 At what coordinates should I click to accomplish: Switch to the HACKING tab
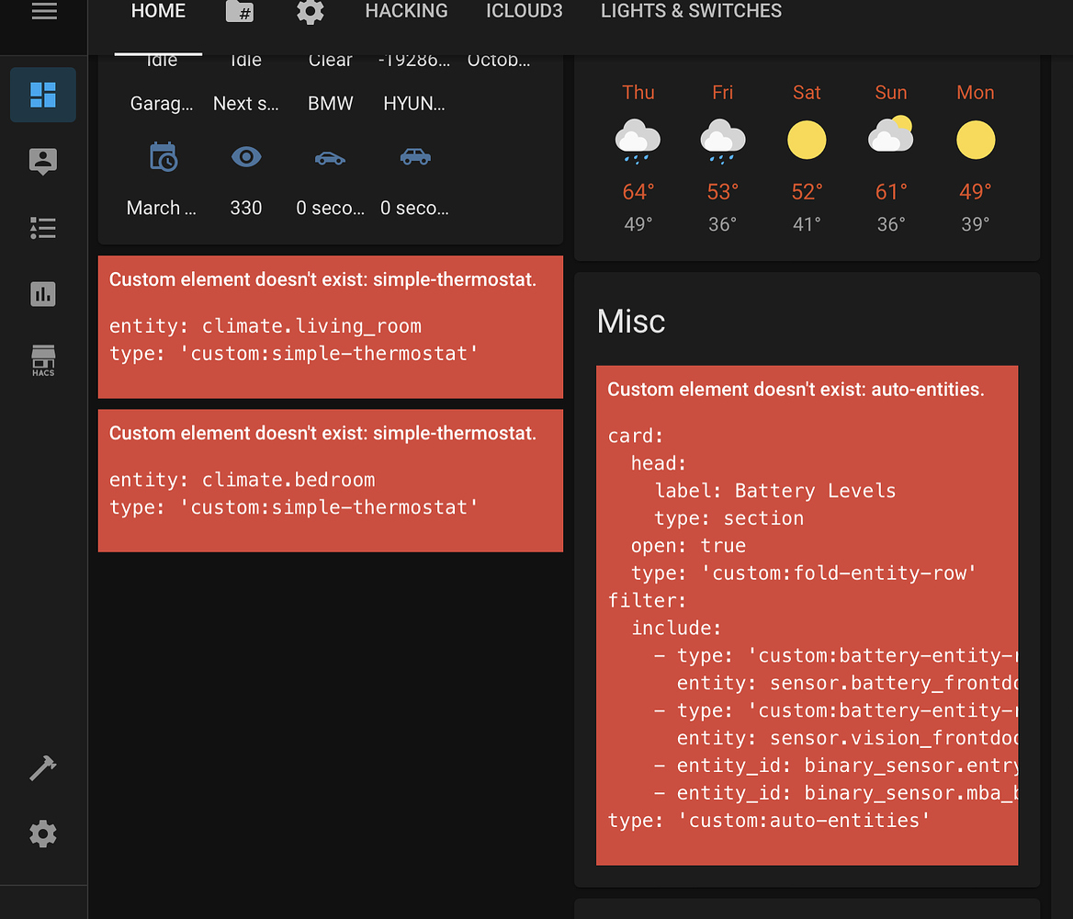(406, 11)
